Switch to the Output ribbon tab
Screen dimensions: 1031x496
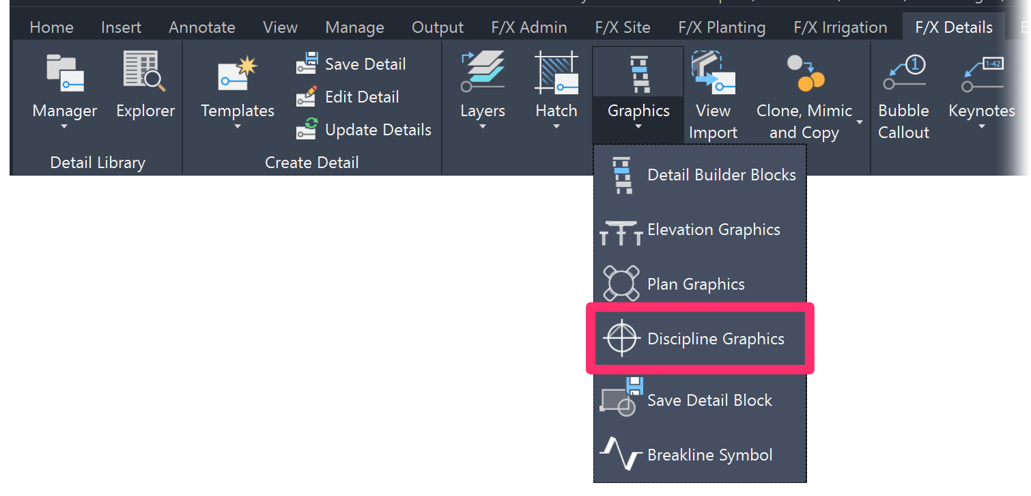click(438, 27)
